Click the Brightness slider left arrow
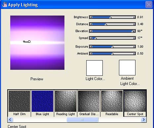 (91, 17)
